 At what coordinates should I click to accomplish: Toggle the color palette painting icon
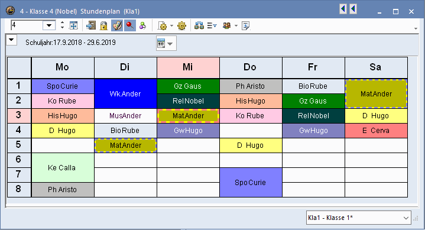click(117, 26)
